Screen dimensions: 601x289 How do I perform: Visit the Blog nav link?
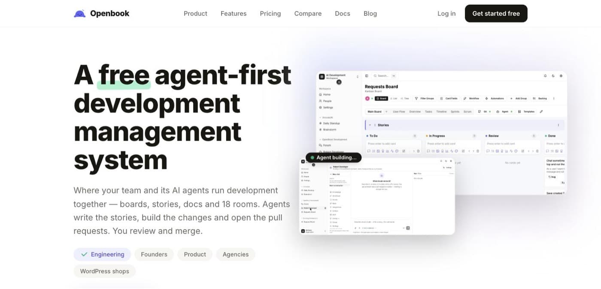tap(370, 14)
